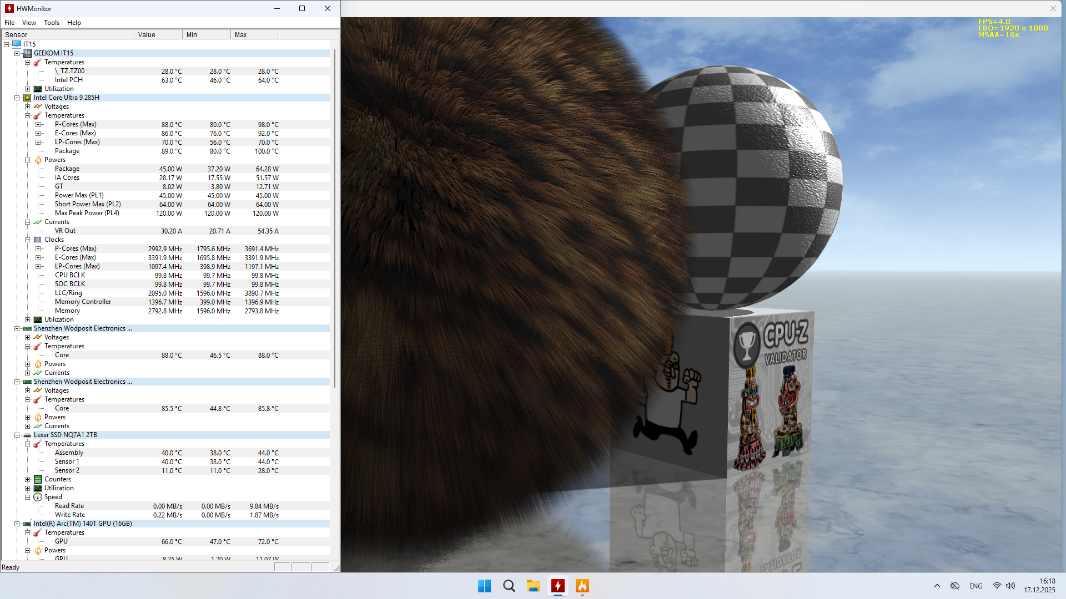
Task: Open the Windows Start menu
Action: point(484,586)
